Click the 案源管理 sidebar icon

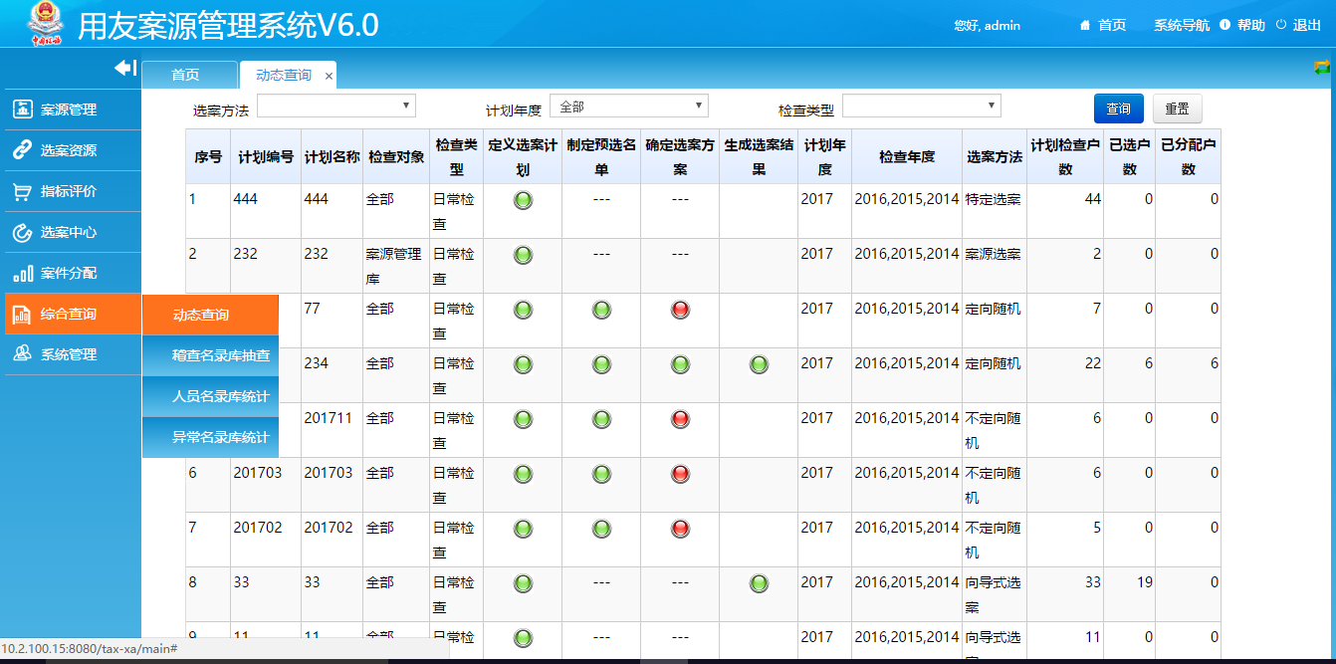coord(22,110)
